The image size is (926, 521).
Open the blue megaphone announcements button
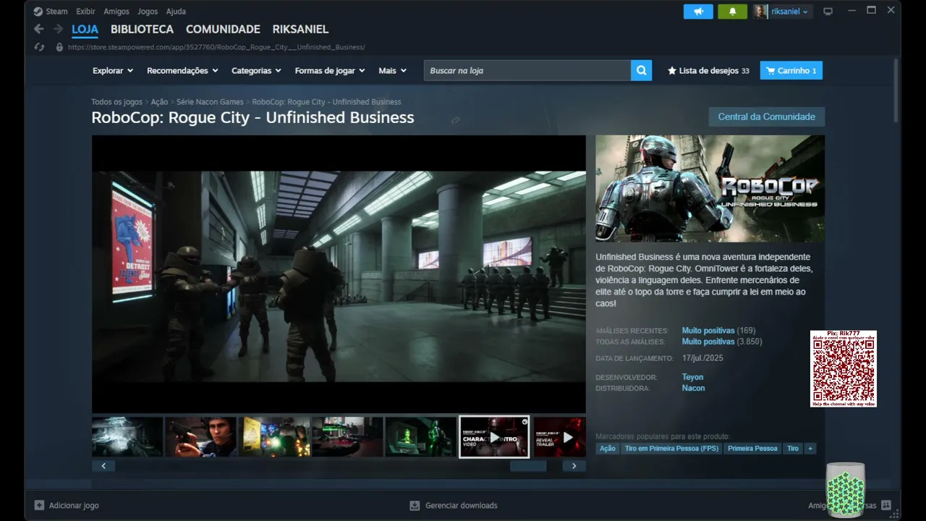click(698, 12)
